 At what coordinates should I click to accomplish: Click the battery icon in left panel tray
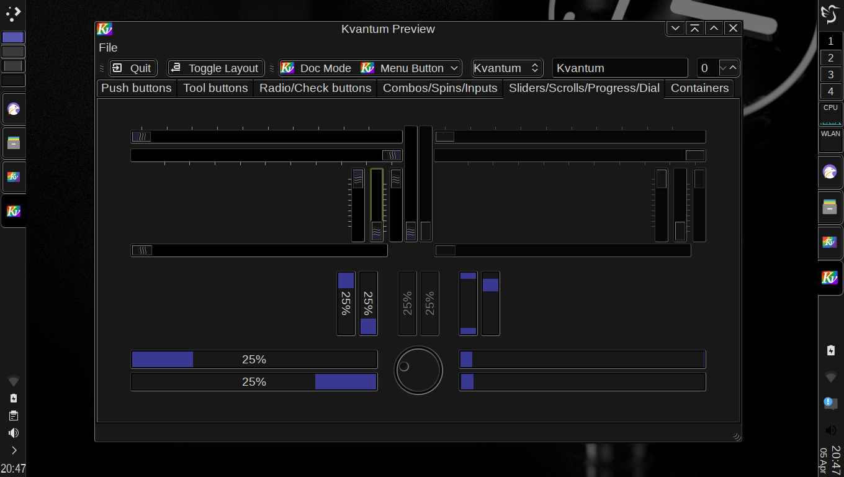click(x=14, y=398)
